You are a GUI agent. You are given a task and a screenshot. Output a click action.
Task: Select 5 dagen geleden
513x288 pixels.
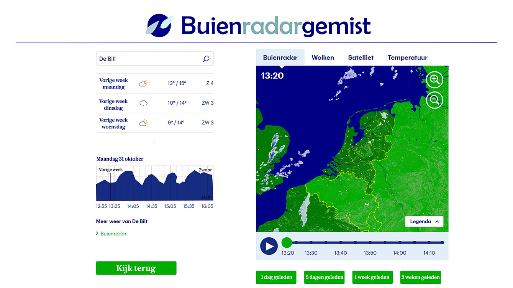[325, 277]
